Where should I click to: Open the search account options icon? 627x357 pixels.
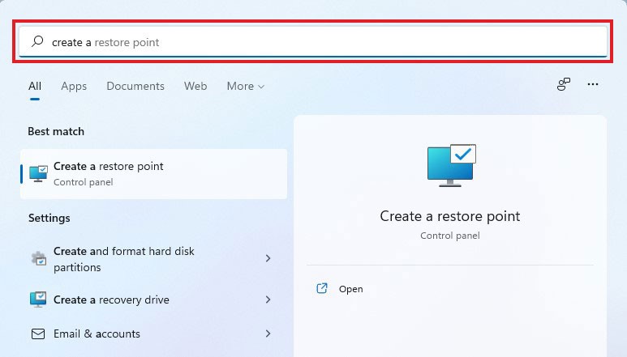coord(564,84)
